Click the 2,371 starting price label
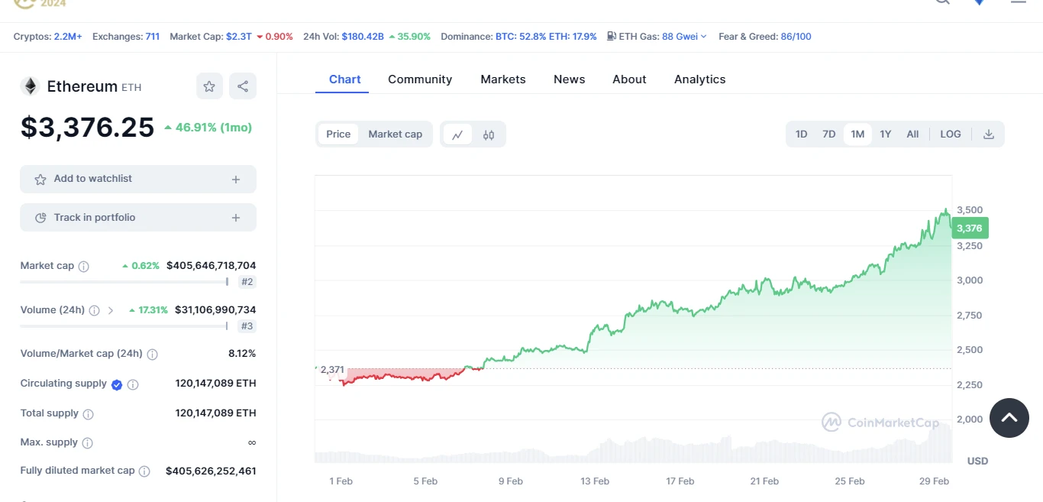The image size is (1043, 502). [332, 370]
